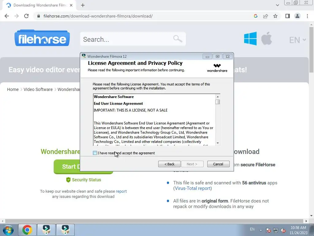Click the address bar URL
This screenshot has width=314, height=236.
98,16
